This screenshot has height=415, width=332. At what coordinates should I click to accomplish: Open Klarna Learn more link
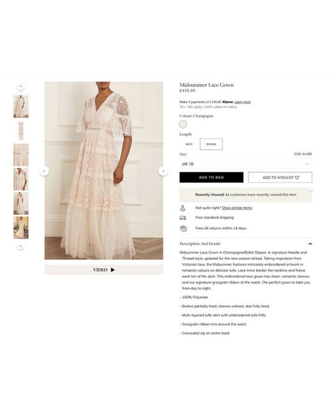242,102
